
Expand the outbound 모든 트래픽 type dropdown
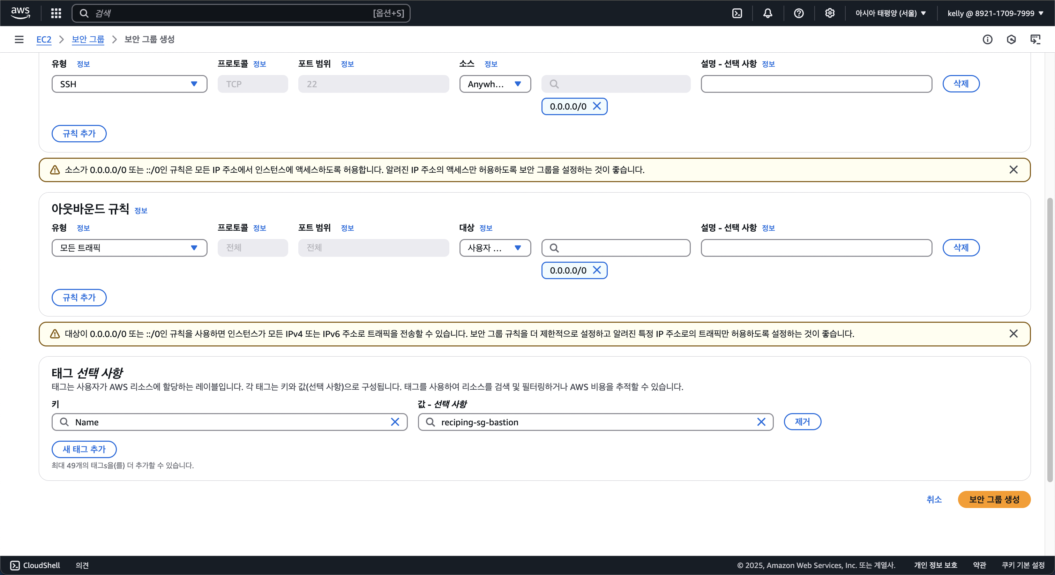pyautogui.click(x=129, y=248)
